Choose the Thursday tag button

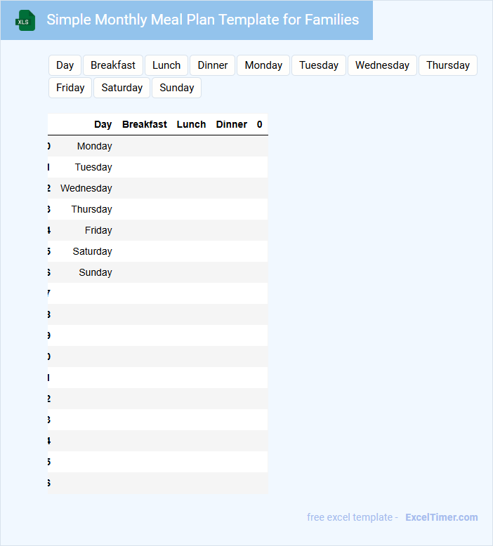click(448, 65)
